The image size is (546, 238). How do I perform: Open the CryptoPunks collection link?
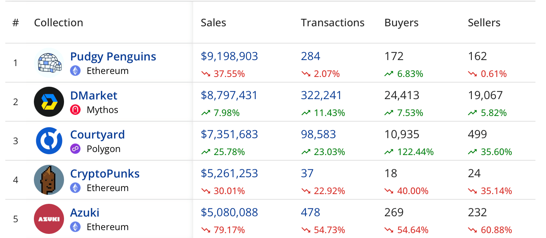click(x=105, y=174)
